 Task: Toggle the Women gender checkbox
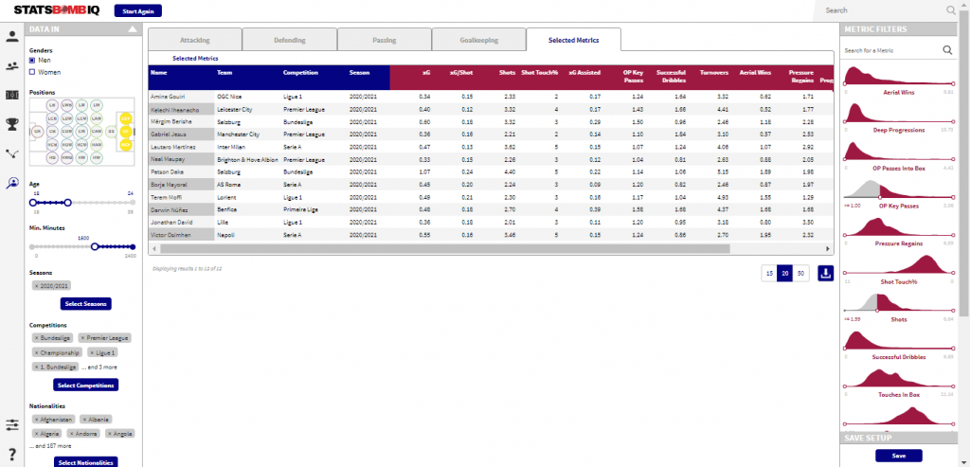point(32,72)
